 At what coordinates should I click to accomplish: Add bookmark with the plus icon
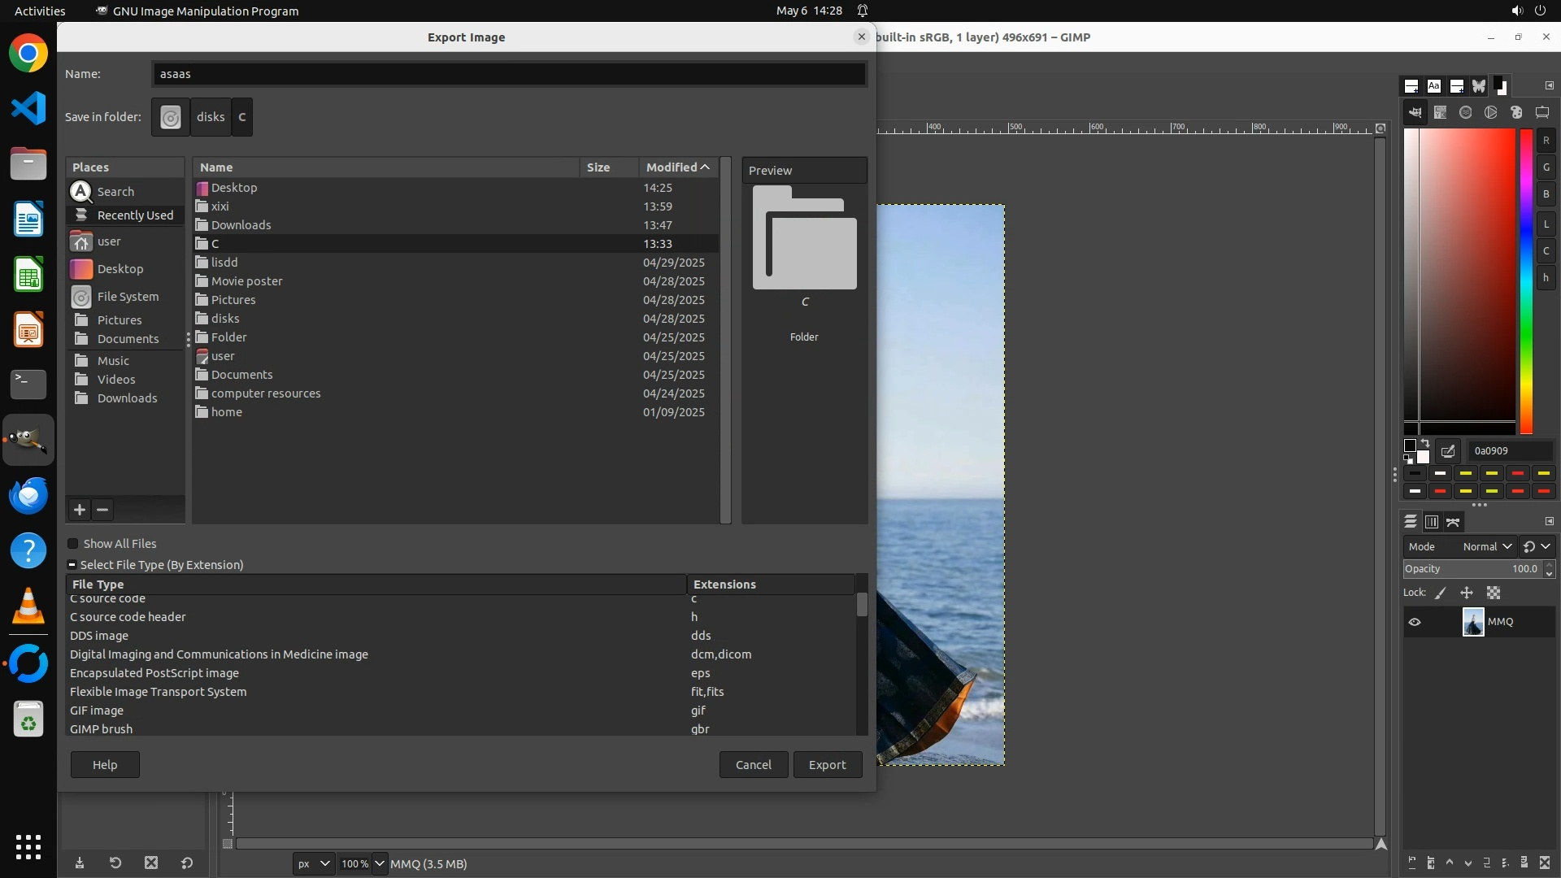(79, 510)
